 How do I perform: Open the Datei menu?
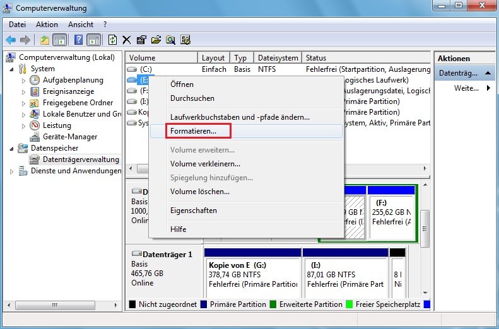click(x=17, y=25)
